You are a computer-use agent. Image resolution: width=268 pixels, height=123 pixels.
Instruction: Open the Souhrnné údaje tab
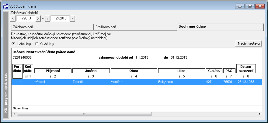tap(220, 27)
